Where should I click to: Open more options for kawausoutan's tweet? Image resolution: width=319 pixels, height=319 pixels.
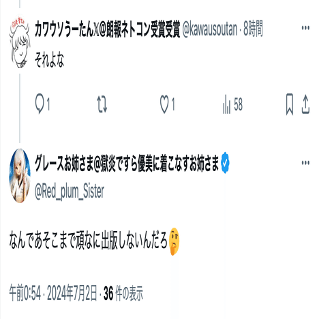coord(305,28)
